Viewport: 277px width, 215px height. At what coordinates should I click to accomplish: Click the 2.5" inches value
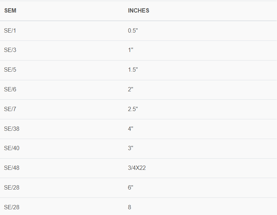coord(133,109)
